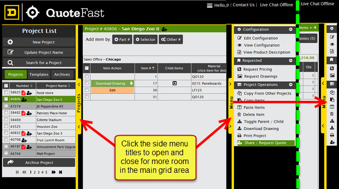339x189 pixels.
Task: Switch to the Projects tab
Action: pos(15,74)
